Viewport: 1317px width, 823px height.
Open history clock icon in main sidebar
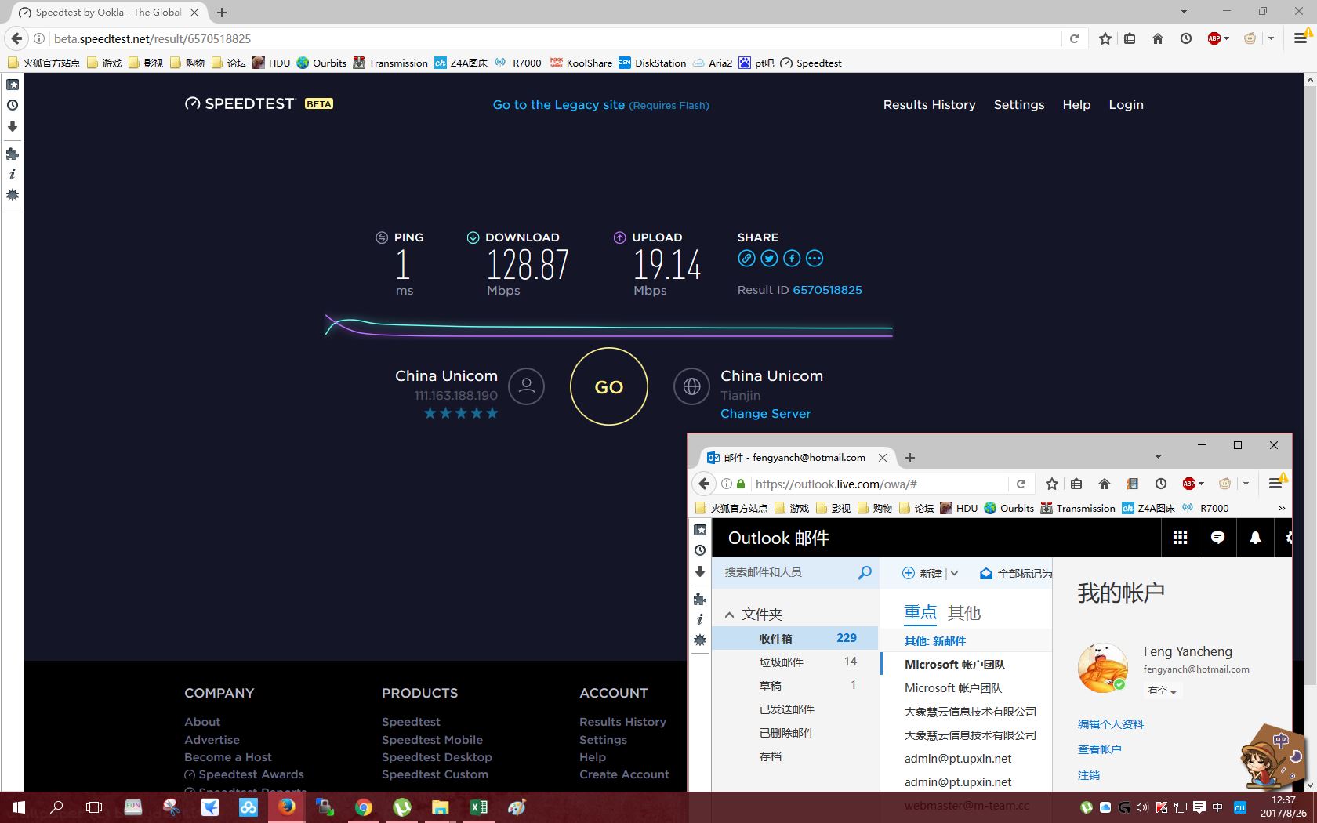(13, 105)
